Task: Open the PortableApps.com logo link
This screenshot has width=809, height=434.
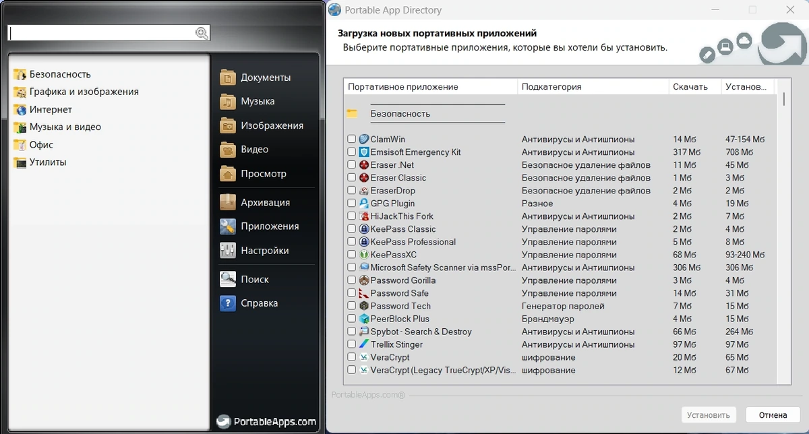Action: click(266, 422)
